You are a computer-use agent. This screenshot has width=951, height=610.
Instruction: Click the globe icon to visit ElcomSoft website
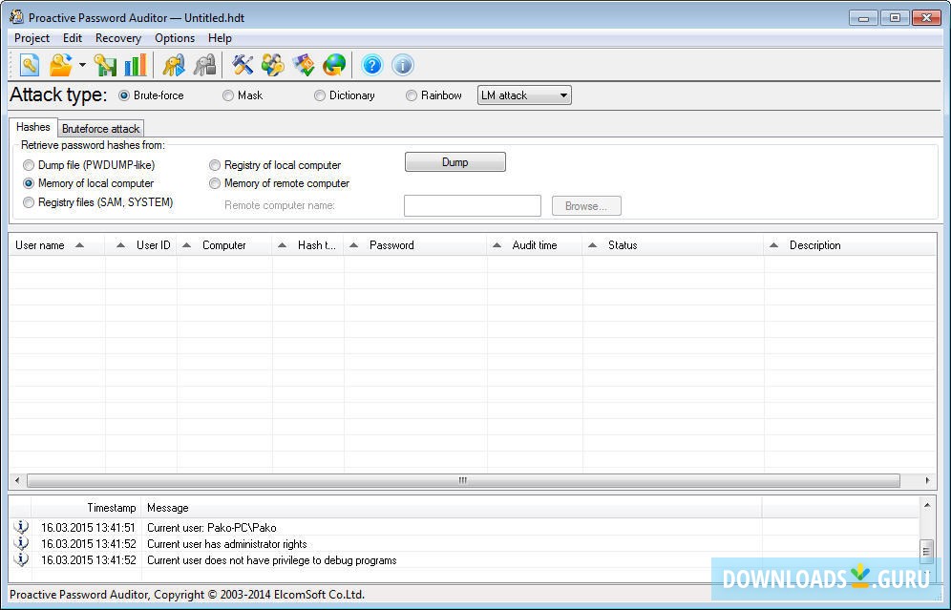pyautogui.click(x=334, y=65)
